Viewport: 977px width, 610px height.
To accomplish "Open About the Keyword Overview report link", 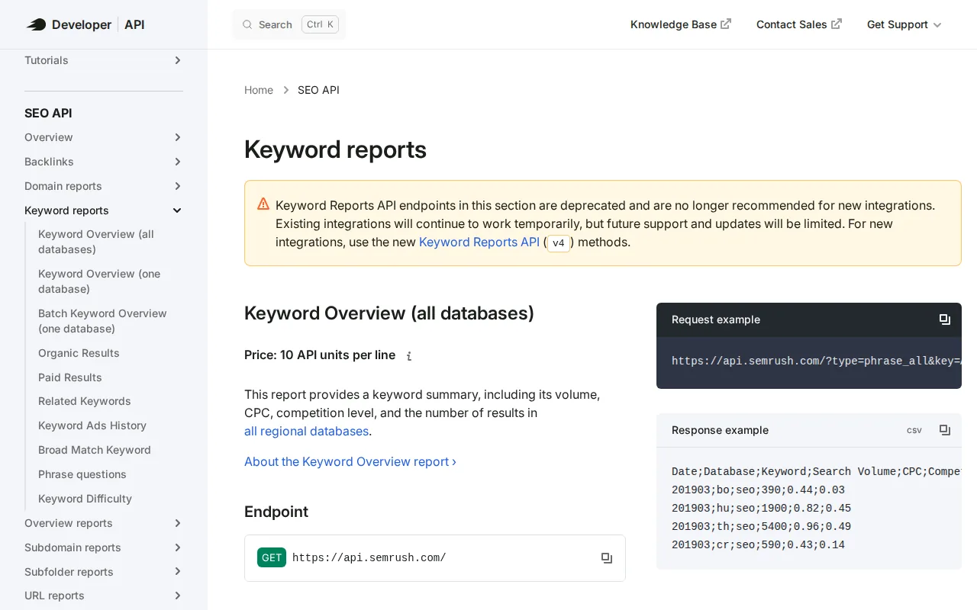I will 350,461.
